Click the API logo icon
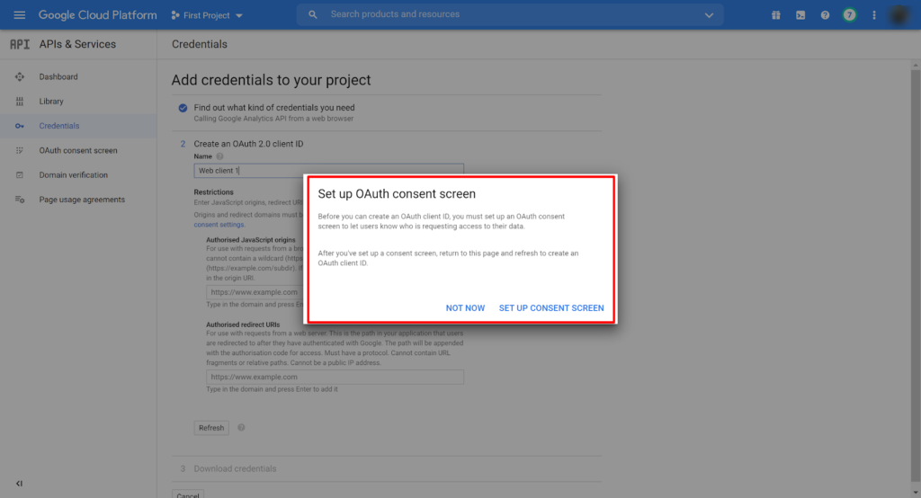The height and width of the screenshot is (498, 921). [20, 44]
